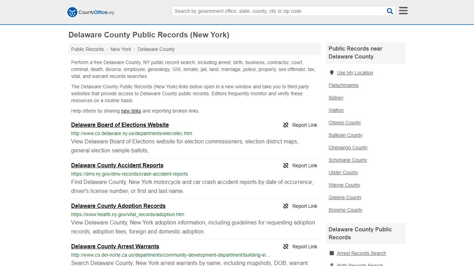Open the CountyOffice.org logo homepage
The height and width of the screenshot is (266, 474).
91,12
